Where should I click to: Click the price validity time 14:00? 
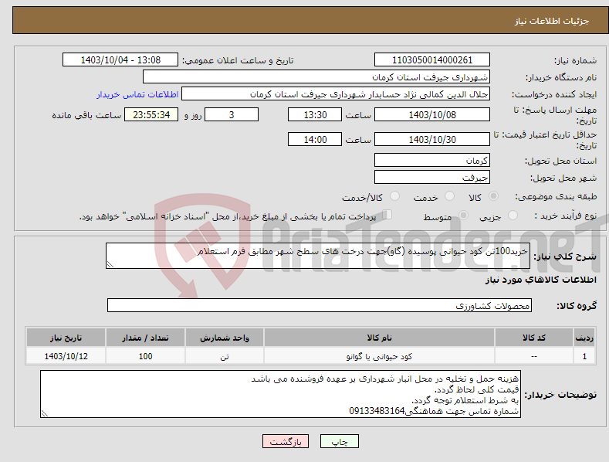315,139
